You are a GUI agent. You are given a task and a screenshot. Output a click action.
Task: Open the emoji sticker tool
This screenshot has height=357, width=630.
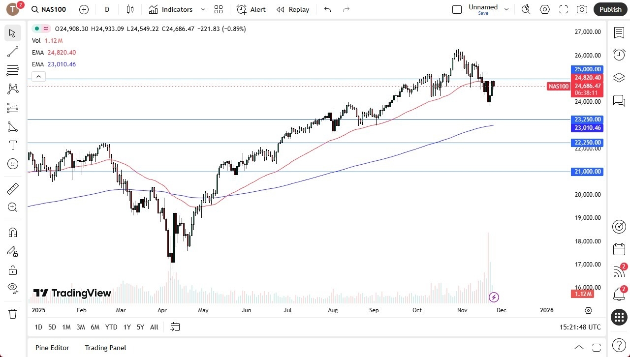[12, 164]
